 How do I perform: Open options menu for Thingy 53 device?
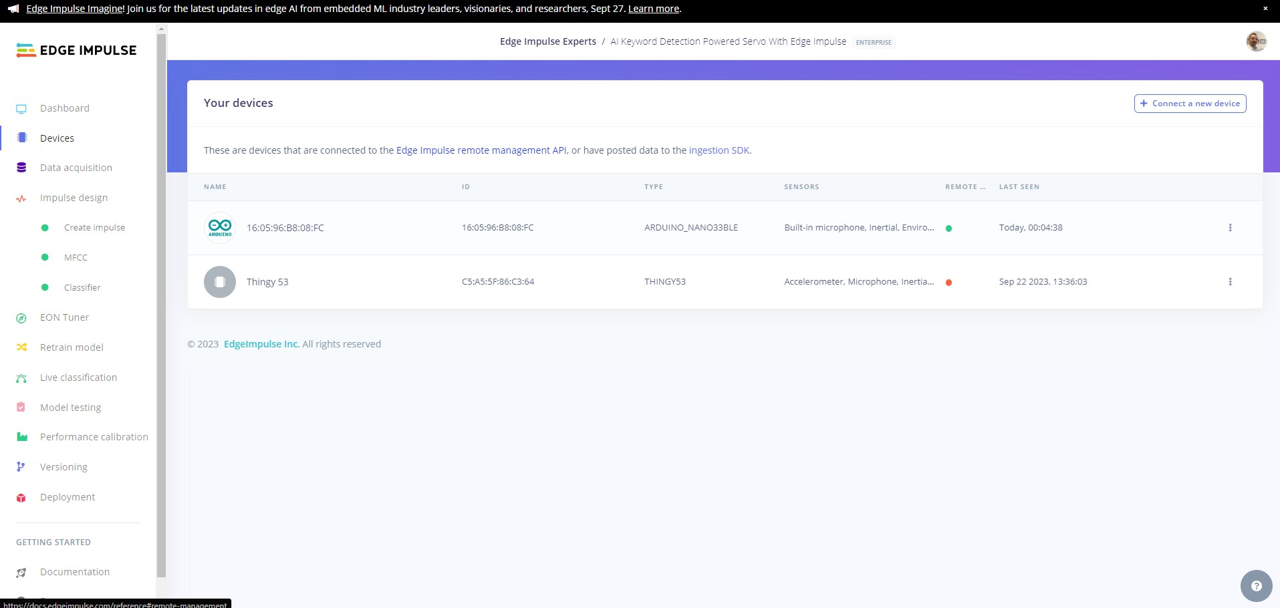(1230, 282)
